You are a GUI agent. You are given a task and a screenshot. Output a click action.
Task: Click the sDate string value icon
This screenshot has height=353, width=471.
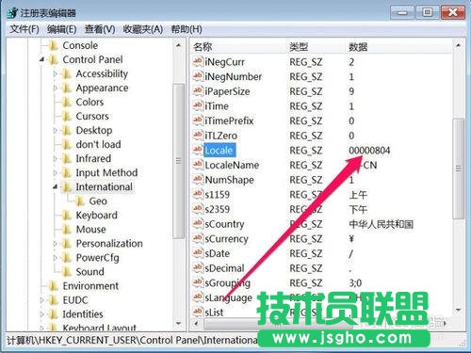pos(198,253)
